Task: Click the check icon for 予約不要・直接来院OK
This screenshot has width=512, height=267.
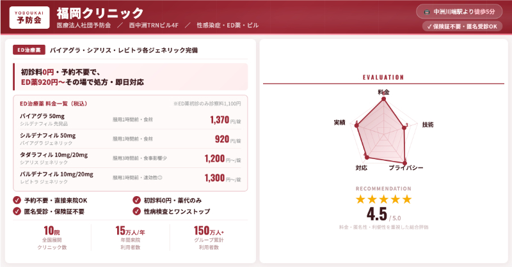Action: [x=17, y=200]
